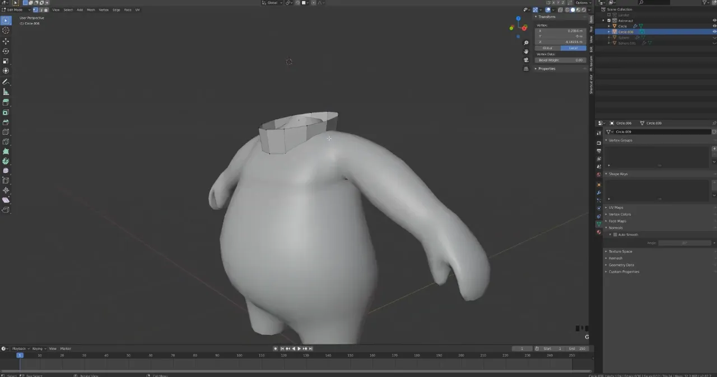The image size is (717, 377).
Task: Add a new vertex group with plus
Action: (x=714, y=149)
